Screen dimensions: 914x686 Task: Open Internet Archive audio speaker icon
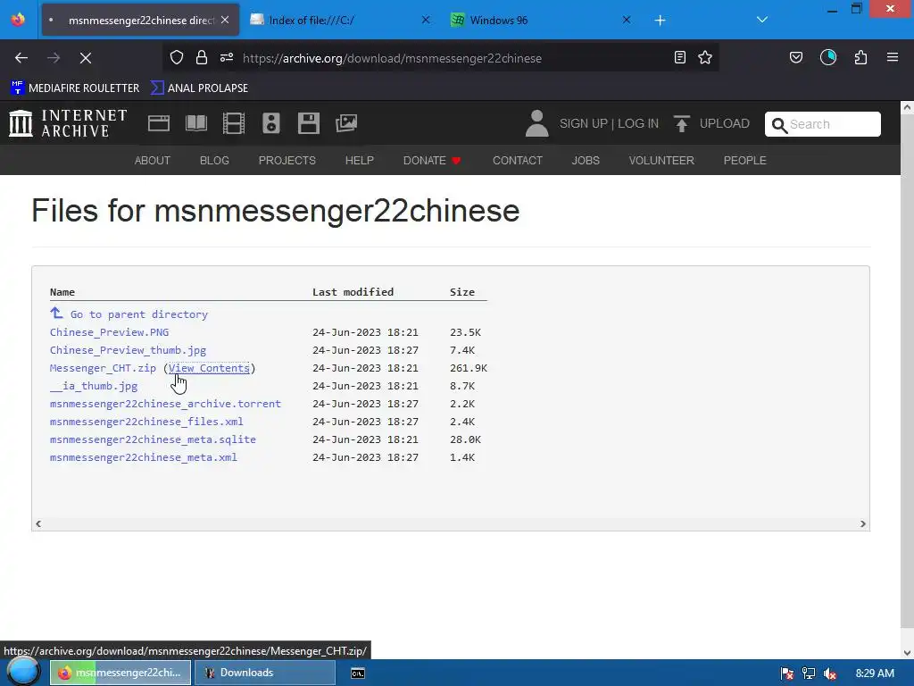pos(271,123)
